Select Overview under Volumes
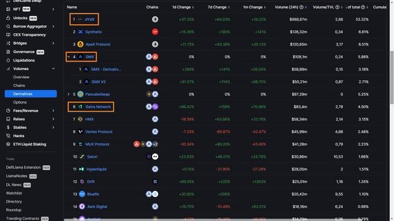 [x=22, y=77]
